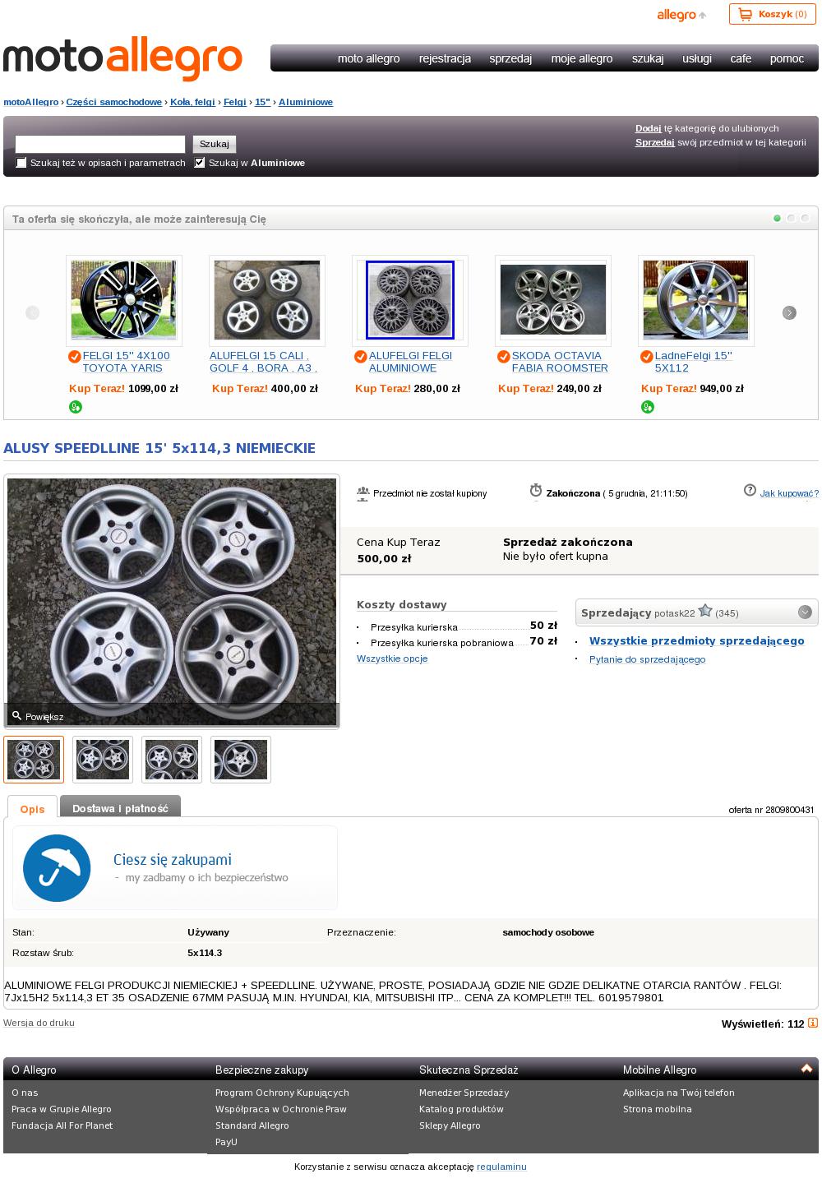
Task: Click the blue umbrella safety icon
Action: tap(57, 868)
